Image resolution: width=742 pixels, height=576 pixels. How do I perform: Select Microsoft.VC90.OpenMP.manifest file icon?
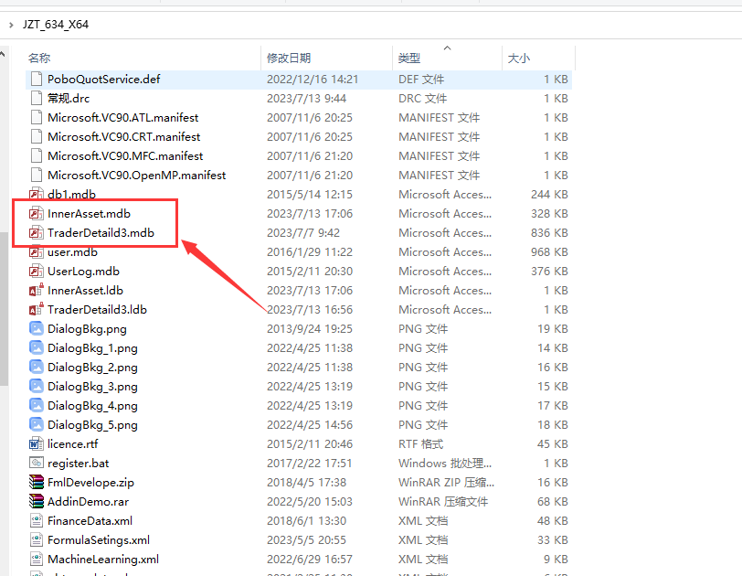[37, 176]
